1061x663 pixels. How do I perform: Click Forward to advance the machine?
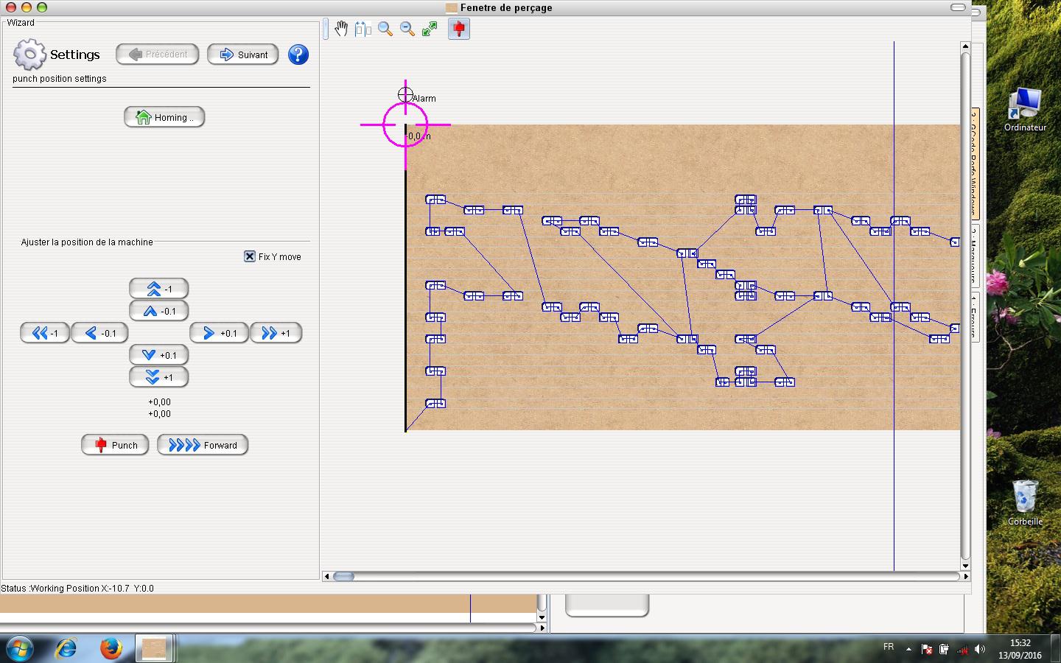(x=203, y=445)
